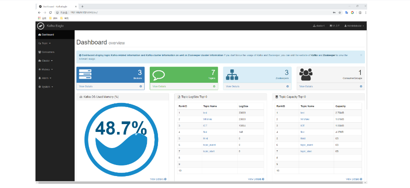The width and height of the screenshot is (410, 188).
Task: Click the ConsumerGroups people icon
Action: tap(306, 74)
